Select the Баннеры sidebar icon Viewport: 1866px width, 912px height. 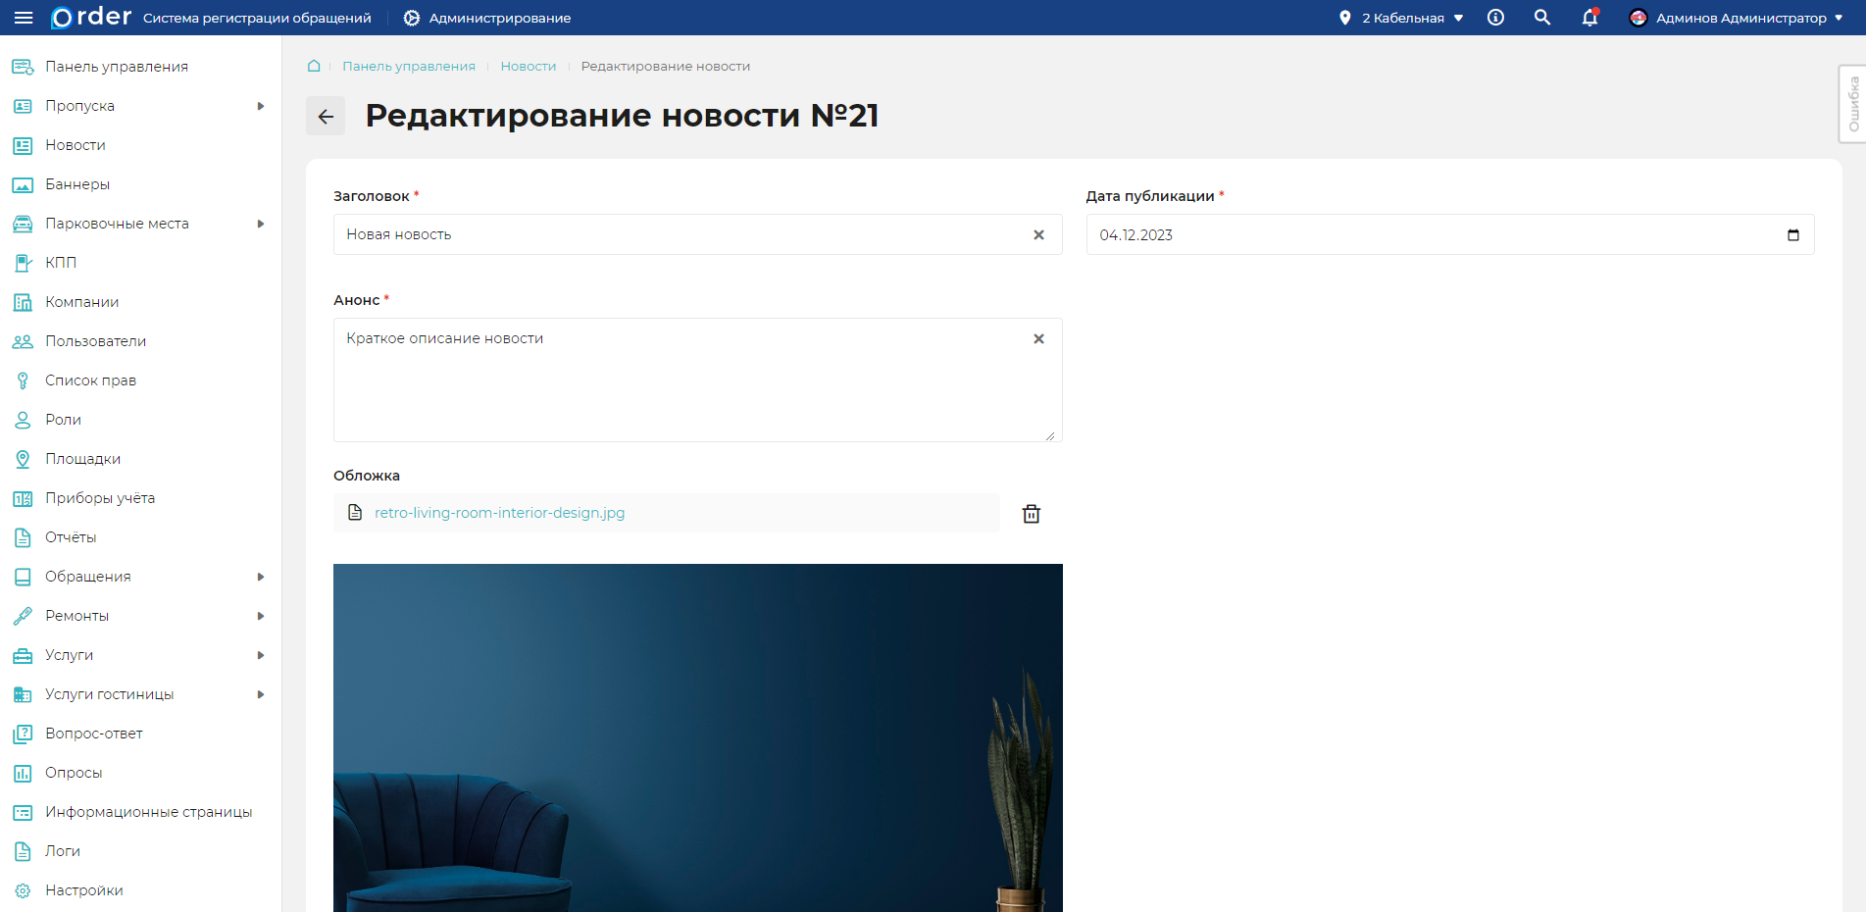[22, 183]
